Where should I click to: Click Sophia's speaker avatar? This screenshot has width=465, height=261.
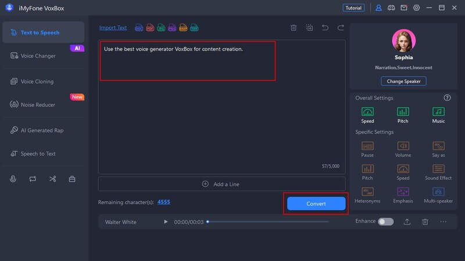coord(403,41)
